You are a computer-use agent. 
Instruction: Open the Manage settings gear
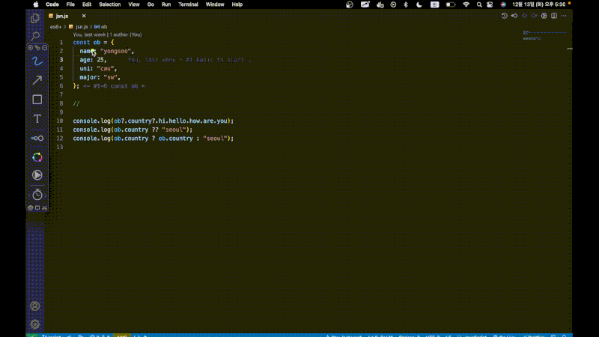coord(35,324)
